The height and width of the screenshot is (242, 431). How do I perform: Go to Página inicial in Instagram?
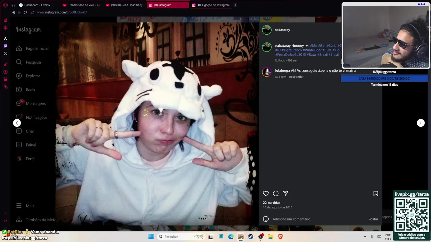33,48
